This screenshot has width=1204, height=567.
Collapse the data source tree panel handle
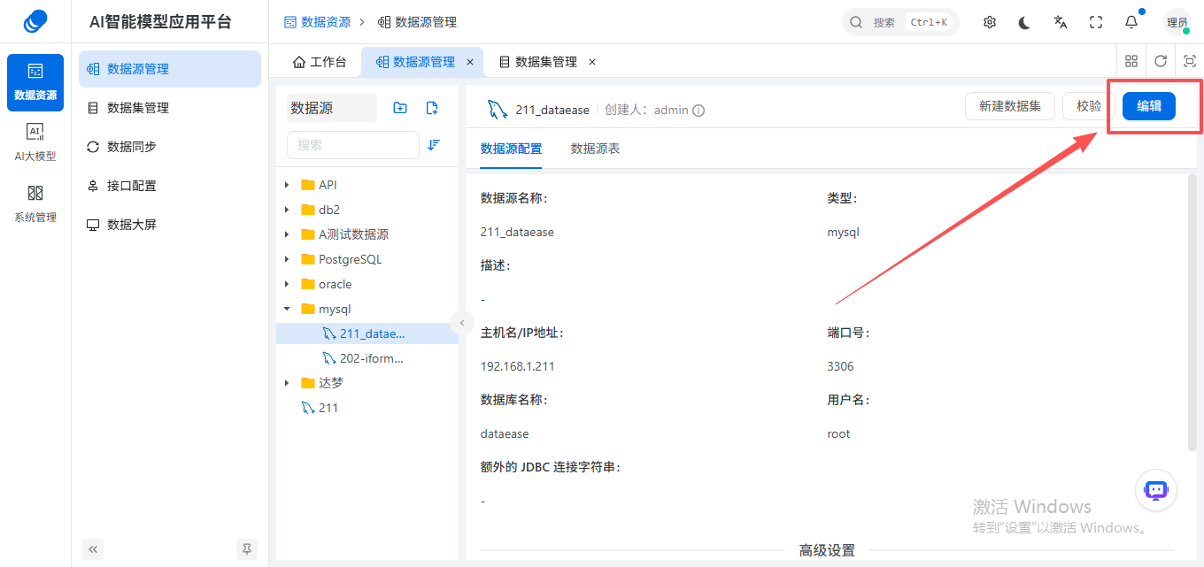tap(461, 323)
